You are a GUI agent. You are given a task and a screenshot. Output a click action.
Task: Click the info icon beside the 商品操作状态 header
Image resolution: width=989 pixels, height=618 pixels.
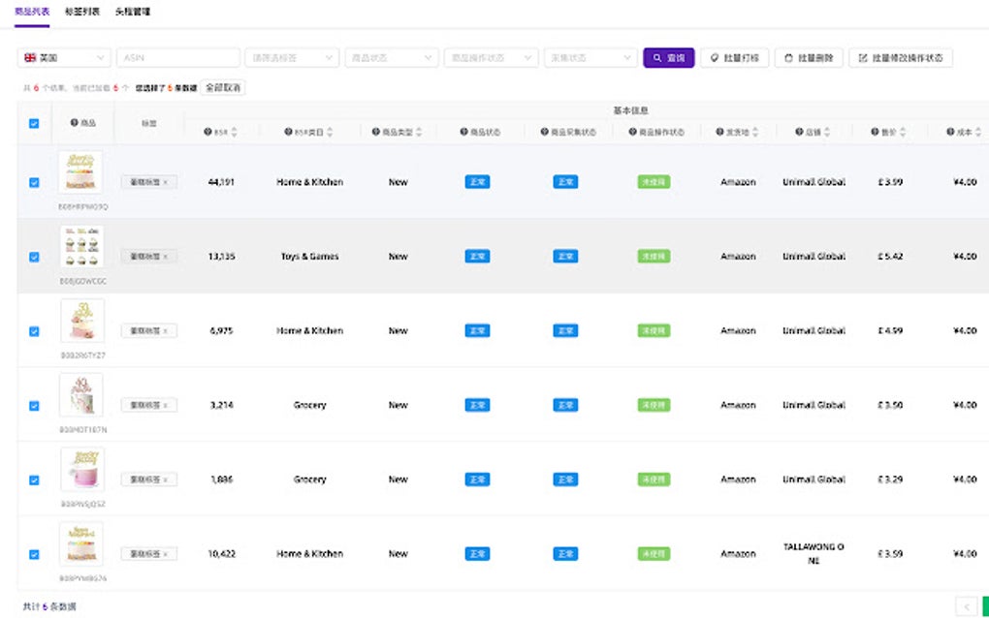pyautogui.click(x=632, y=132)
